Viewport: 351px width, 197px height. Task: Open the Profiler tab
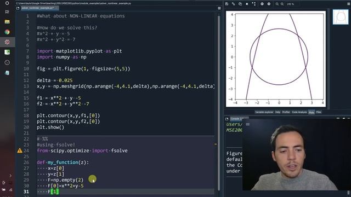pos(286,112)
